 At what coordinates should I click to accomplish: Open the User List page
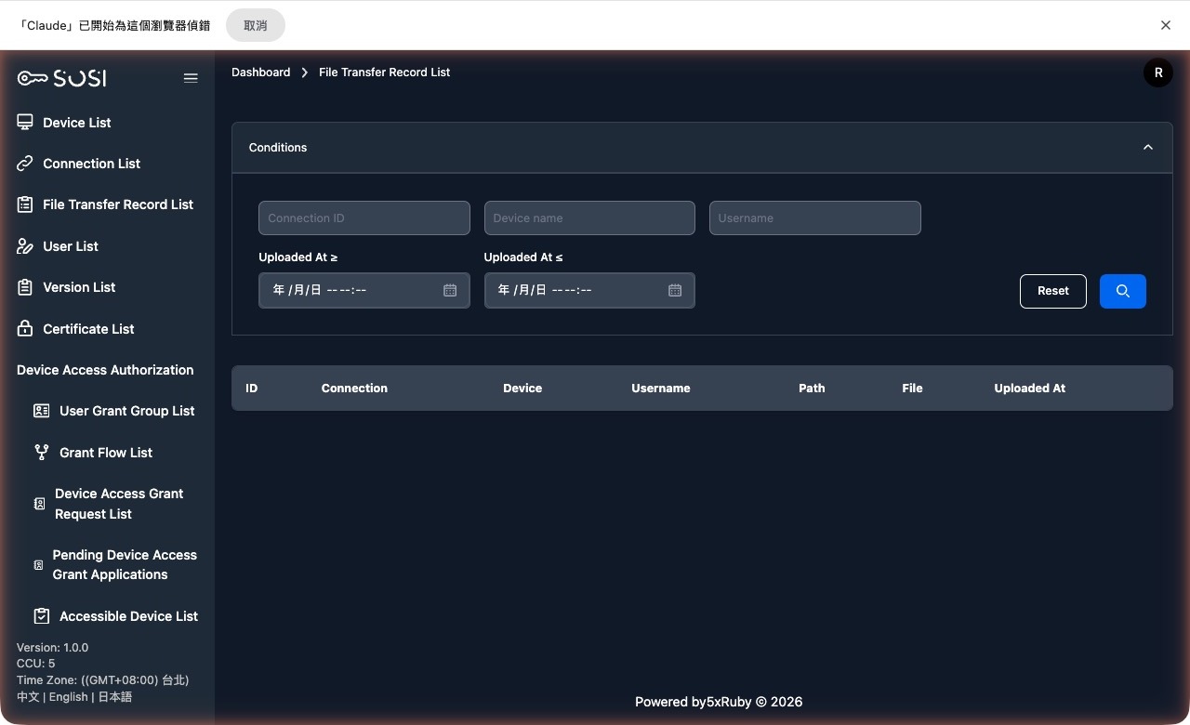(70, 245)
